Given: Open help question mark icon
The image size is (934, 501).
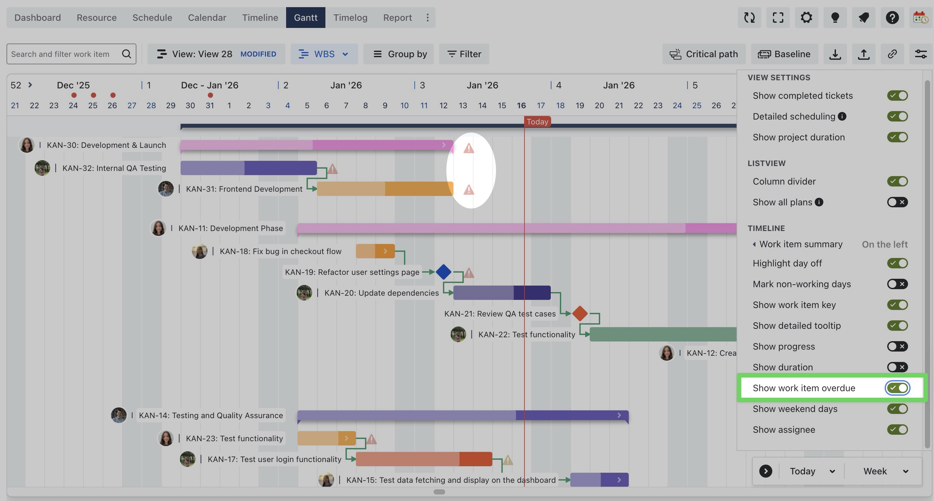Looking at the screenshot, I should point(892,18).
